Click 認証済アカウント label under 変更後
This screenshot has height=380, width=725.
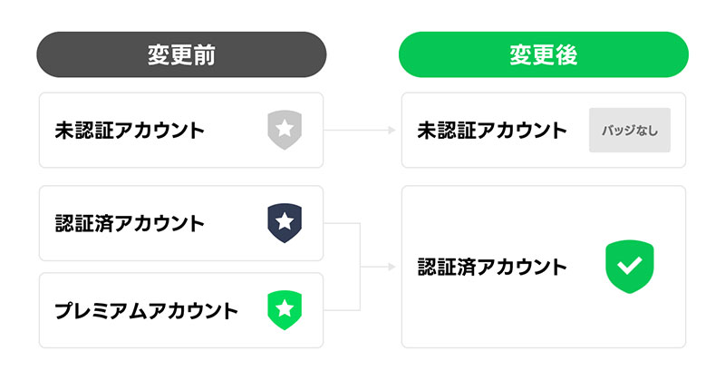[492, 267]
